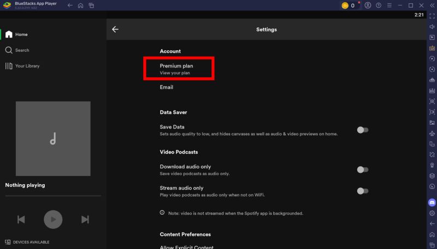437x249 pixels.
Task: Go back from Spotify Settings using arrow
Action: (x=115, y=29)
